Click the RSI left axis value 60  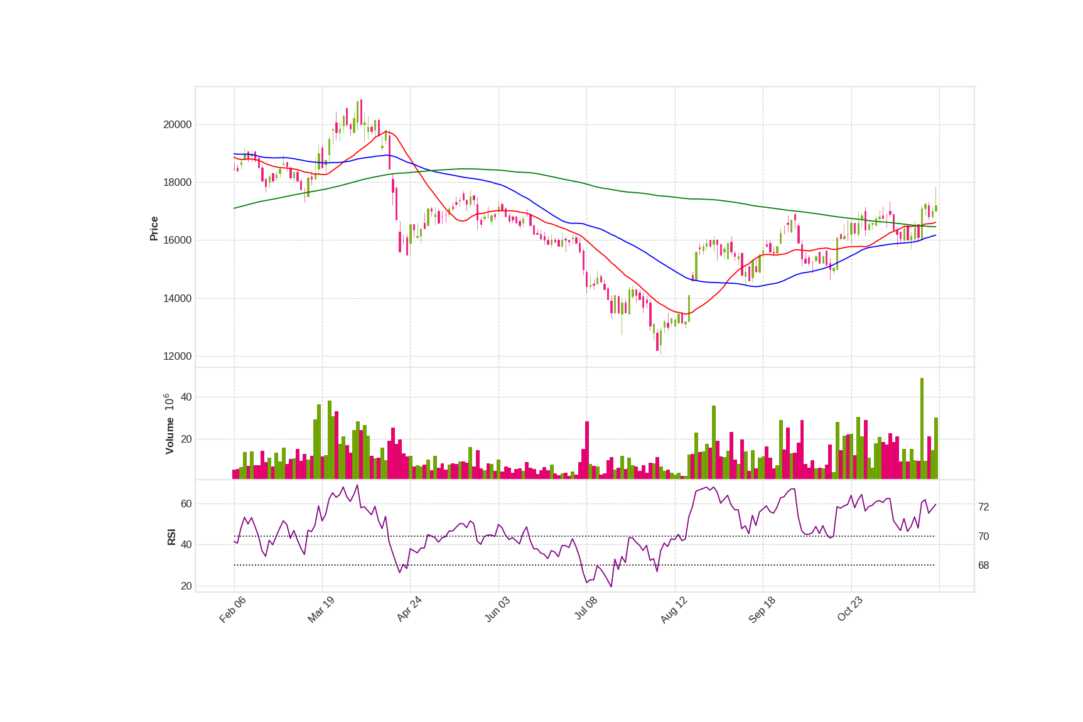[x=186, y=504]
